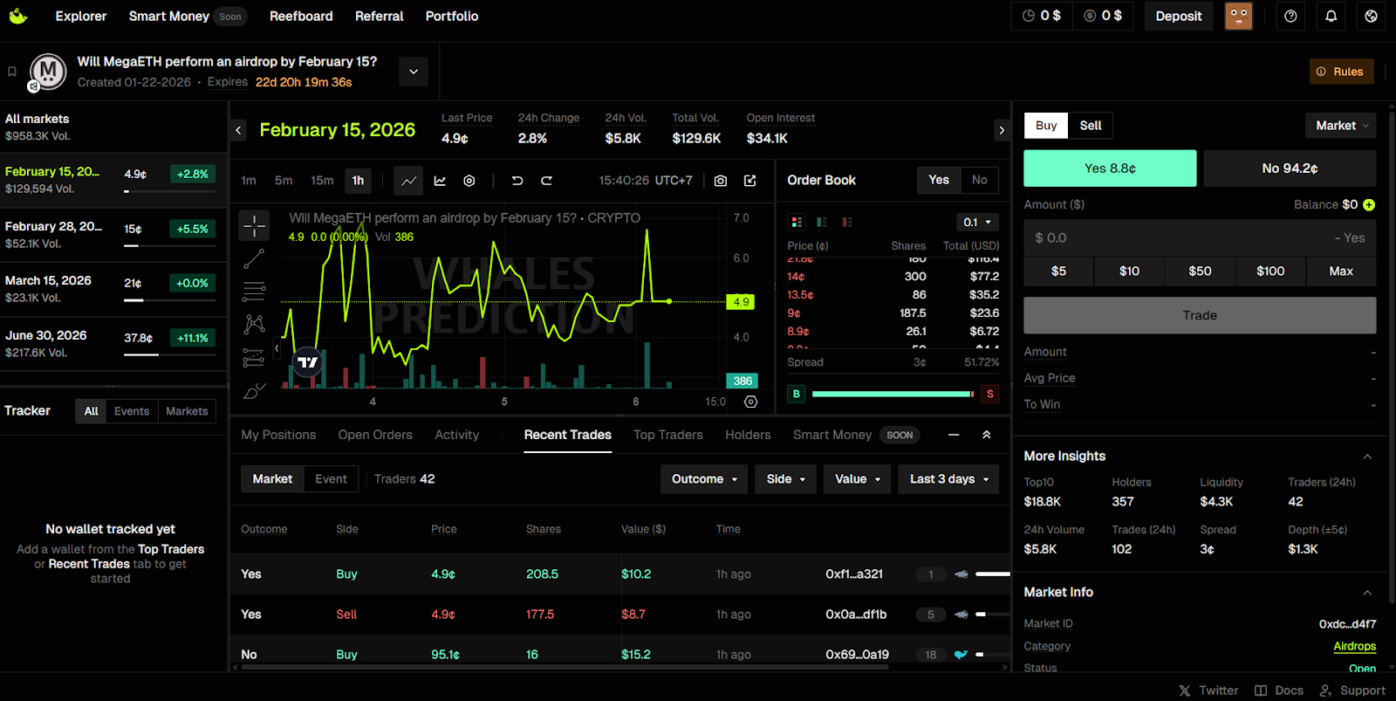Open the Last 3 days dropdown
The height and width of the screenshot is (701, 1396).
tap(948, 479)
